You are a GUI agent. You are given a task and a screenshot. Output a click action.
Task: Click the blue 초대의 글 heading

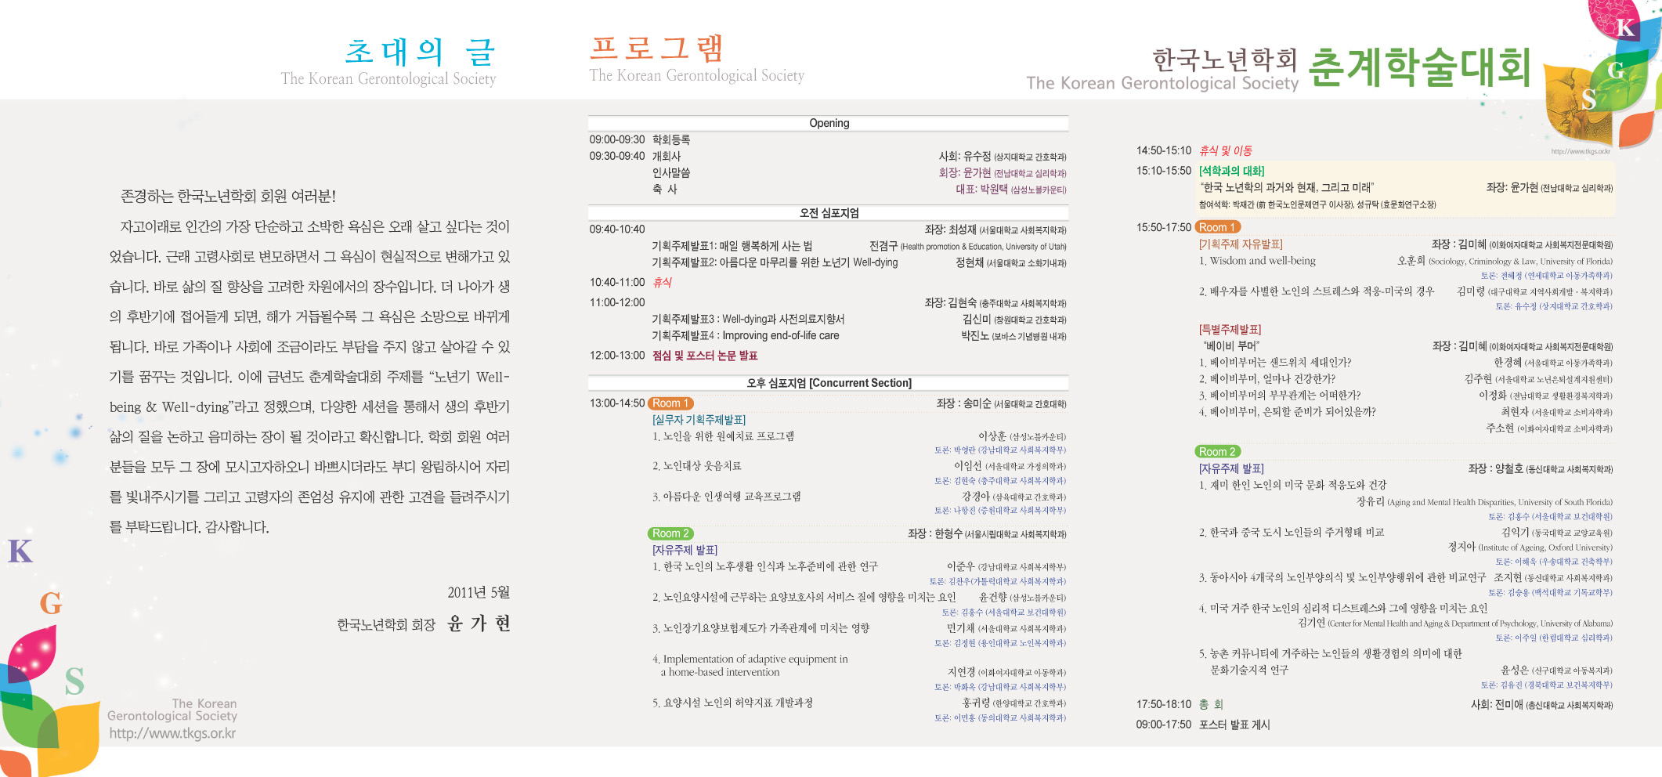point(420,52)
